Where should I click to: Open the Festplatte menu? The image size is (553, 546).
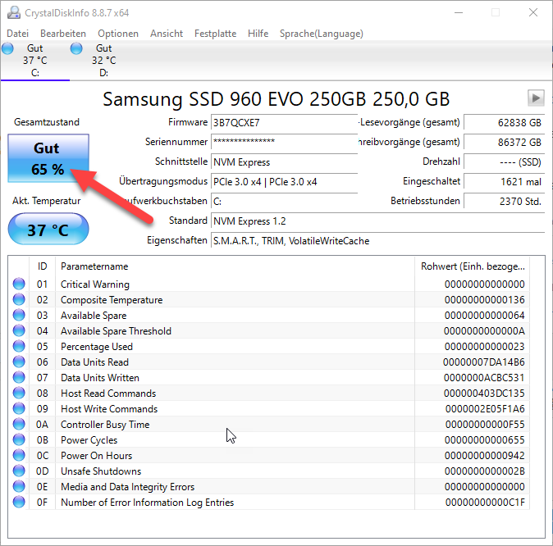(216, 34)
